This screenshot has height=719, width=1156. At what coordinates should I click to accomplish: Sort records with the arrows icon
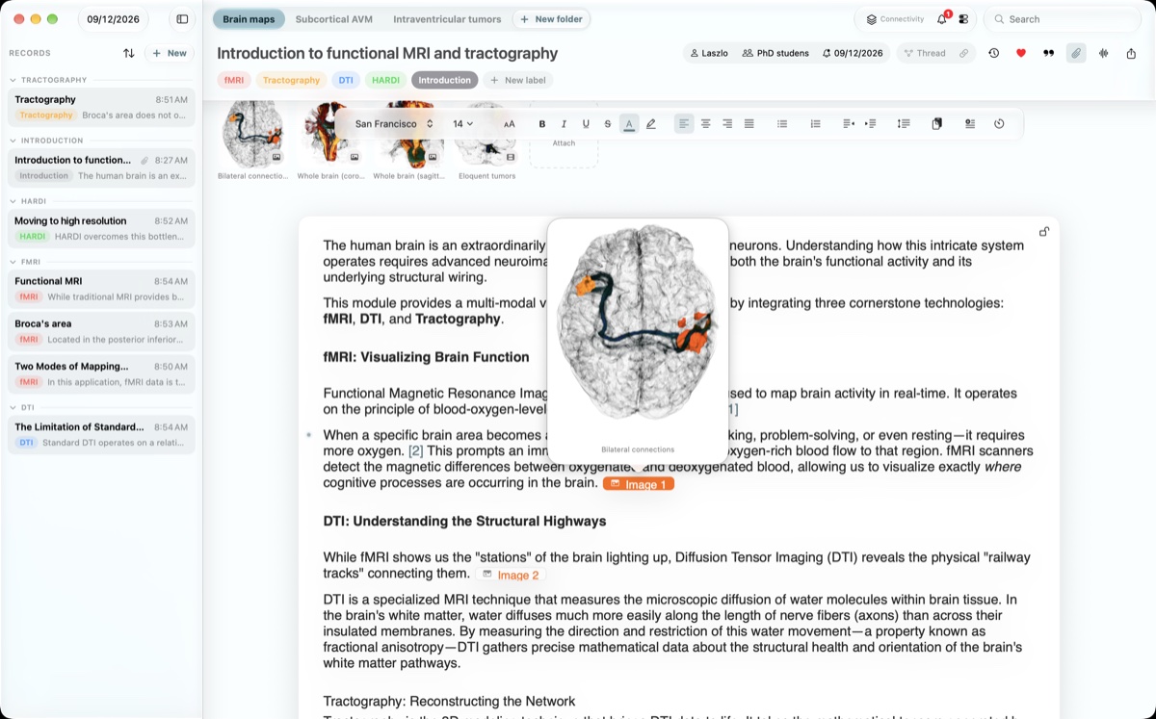coord(129,53)
